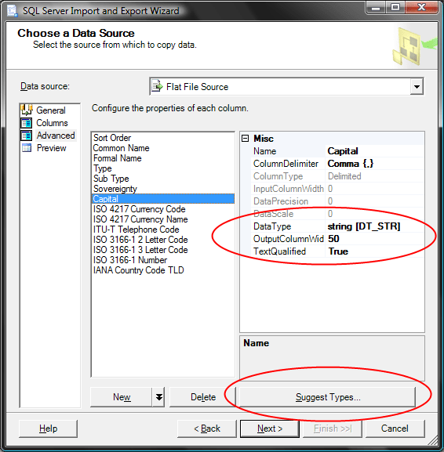Viewport: 444px width, 452px height.
Task: Click the DataType value string [DT_STR]
Action: tap(375, 226)
